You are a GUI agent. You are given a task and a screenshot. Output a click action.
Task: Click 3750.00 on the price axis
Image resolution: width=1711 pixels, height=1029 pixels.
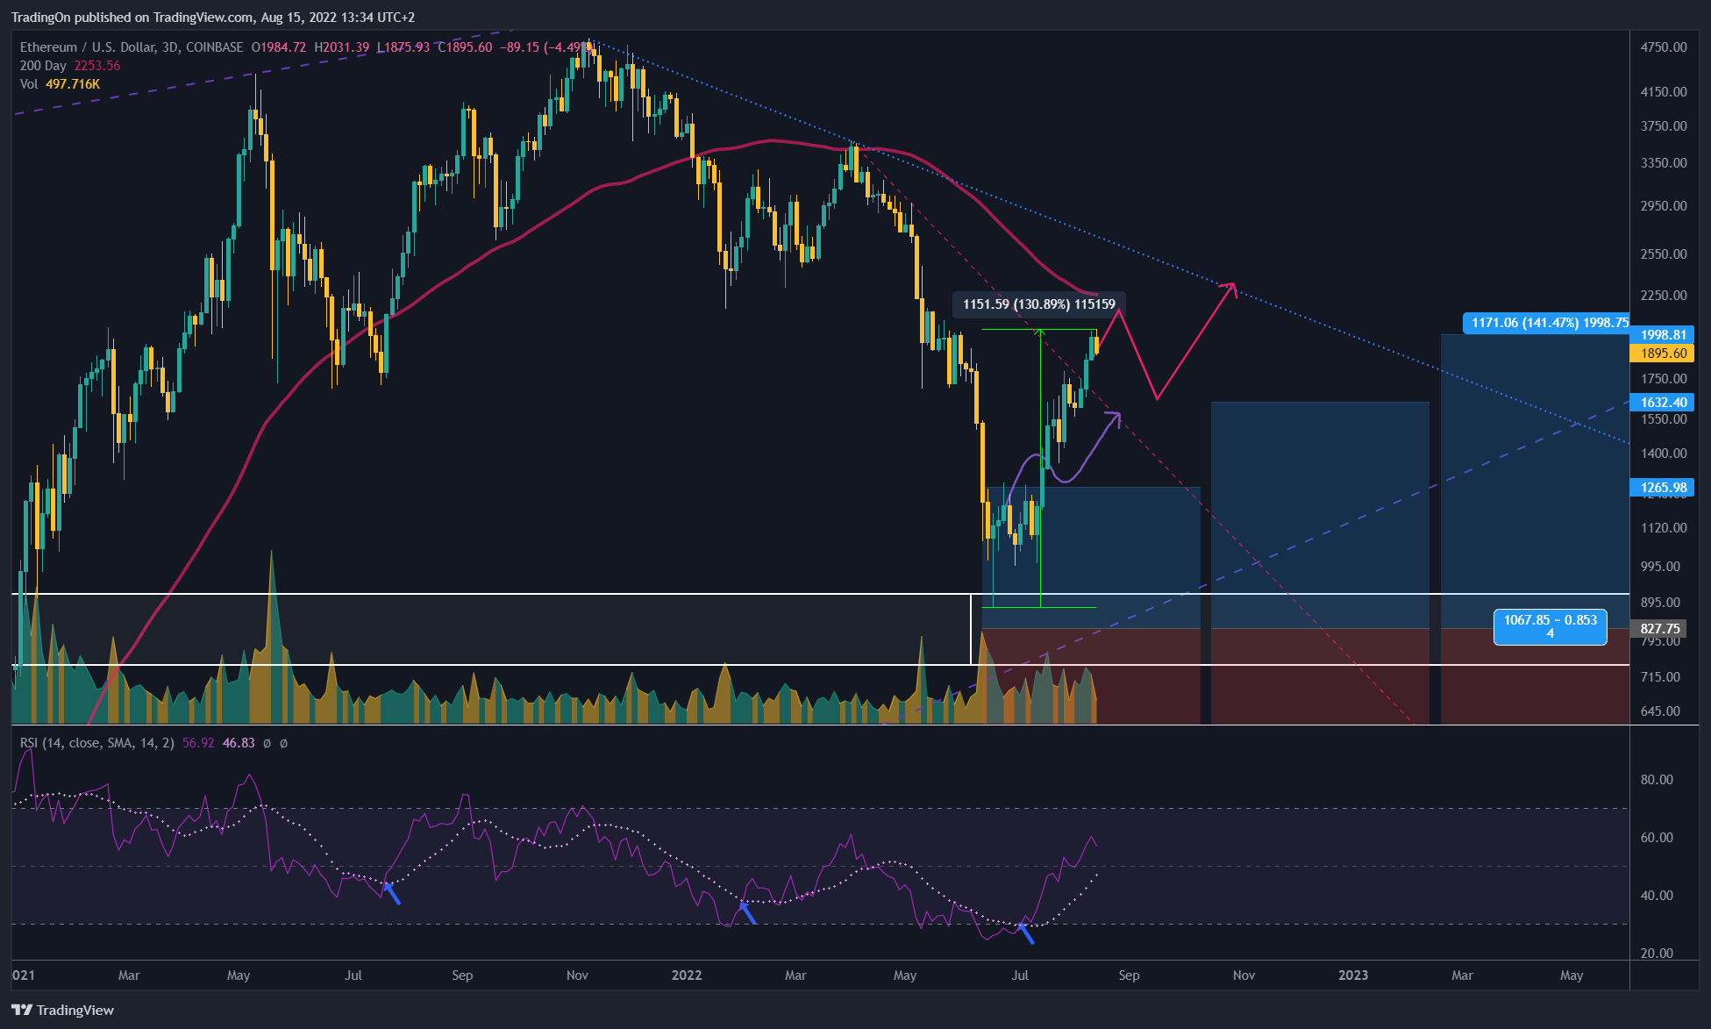tap(1664, 125)
